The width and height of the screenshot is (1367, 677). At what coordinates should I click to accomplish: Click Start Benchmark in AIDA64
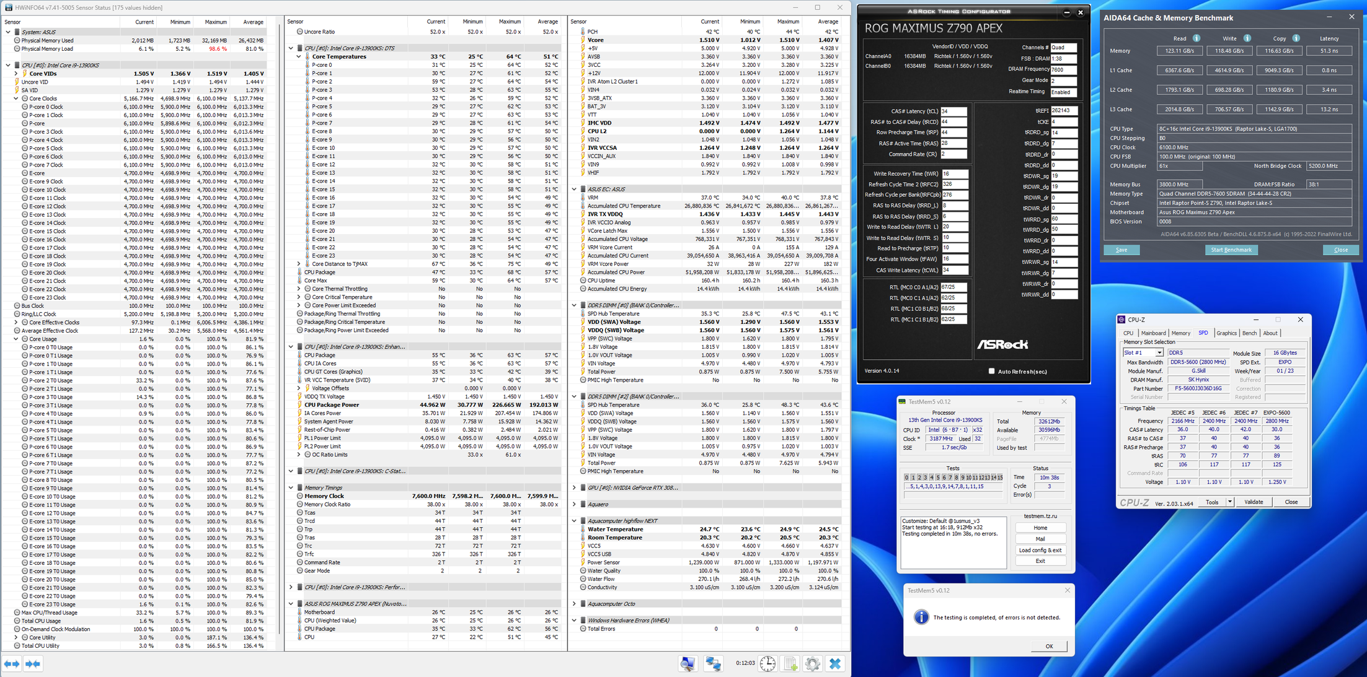coord(1231,250)
